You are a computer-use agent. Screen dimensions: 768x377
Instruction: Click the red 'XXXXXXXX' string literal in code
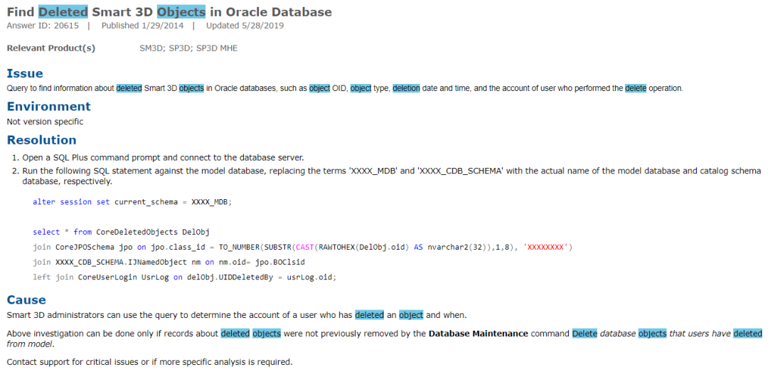coord(545,247)
